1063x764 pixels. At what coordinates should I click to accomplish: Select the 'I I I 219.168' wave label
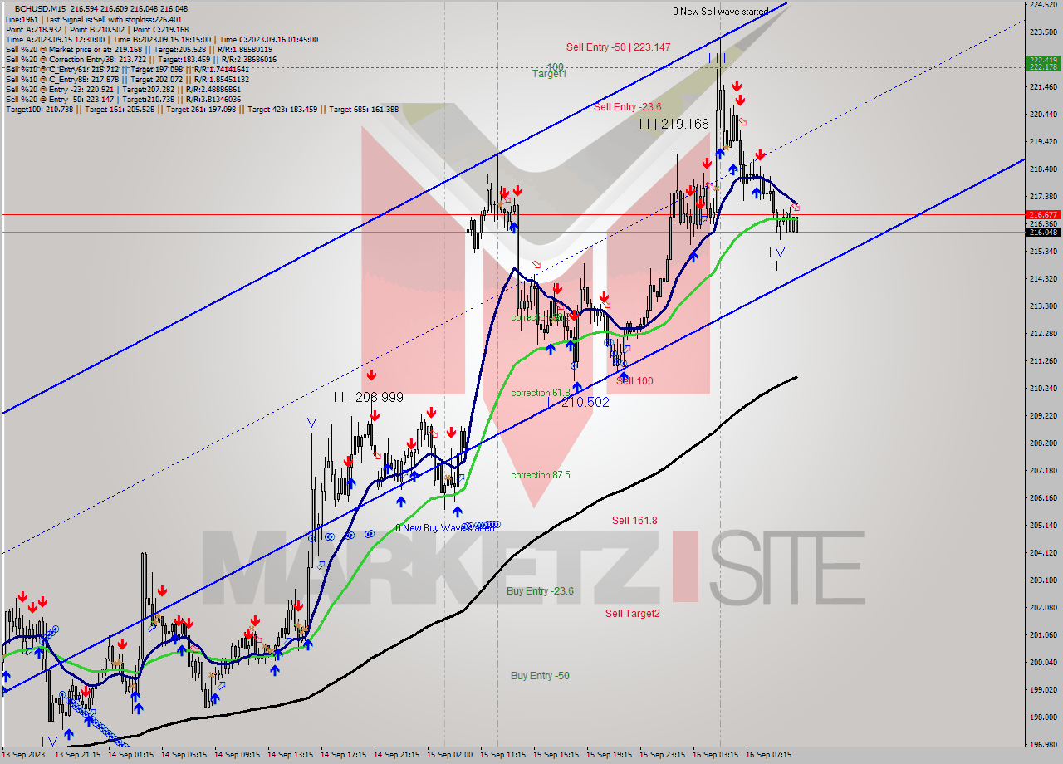click(674, 124)
